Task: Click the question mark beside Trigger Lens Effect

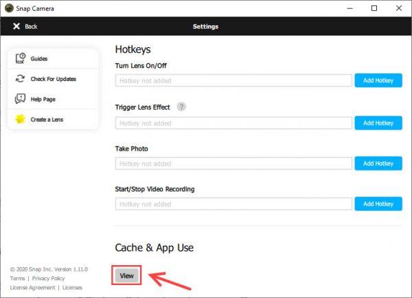Action: coord(181,107)
